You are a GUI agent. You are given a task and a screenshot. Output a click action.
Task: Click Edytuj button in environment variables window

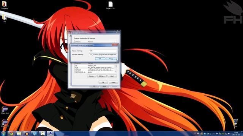[102, 76]
